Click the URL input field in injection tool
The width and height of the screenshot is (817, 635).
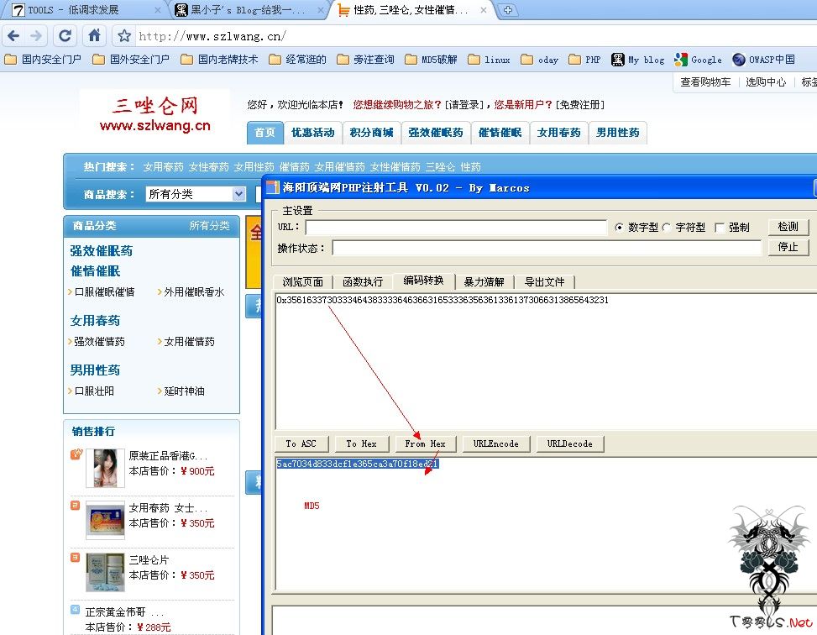click(x=456, y=228)
